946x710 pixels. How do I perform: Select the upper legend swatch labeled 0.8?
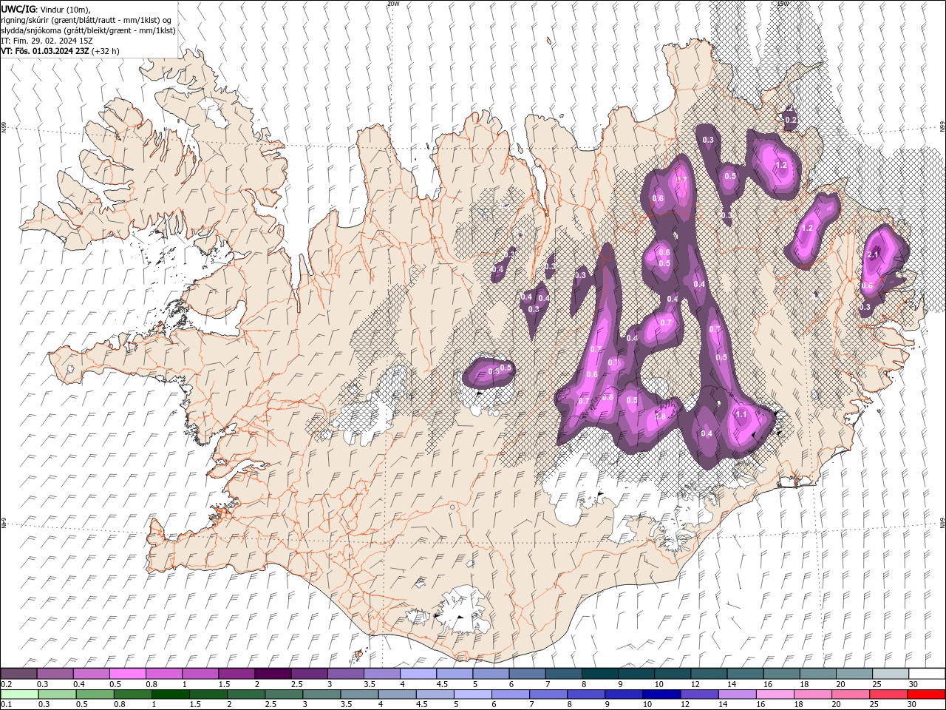(x=164, y=674)
